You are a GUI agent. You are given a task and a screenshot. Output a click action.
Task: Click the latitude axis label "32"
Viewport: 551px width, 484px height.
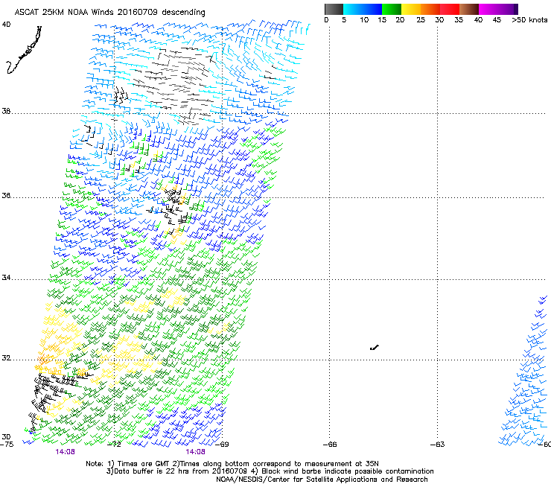6,358
